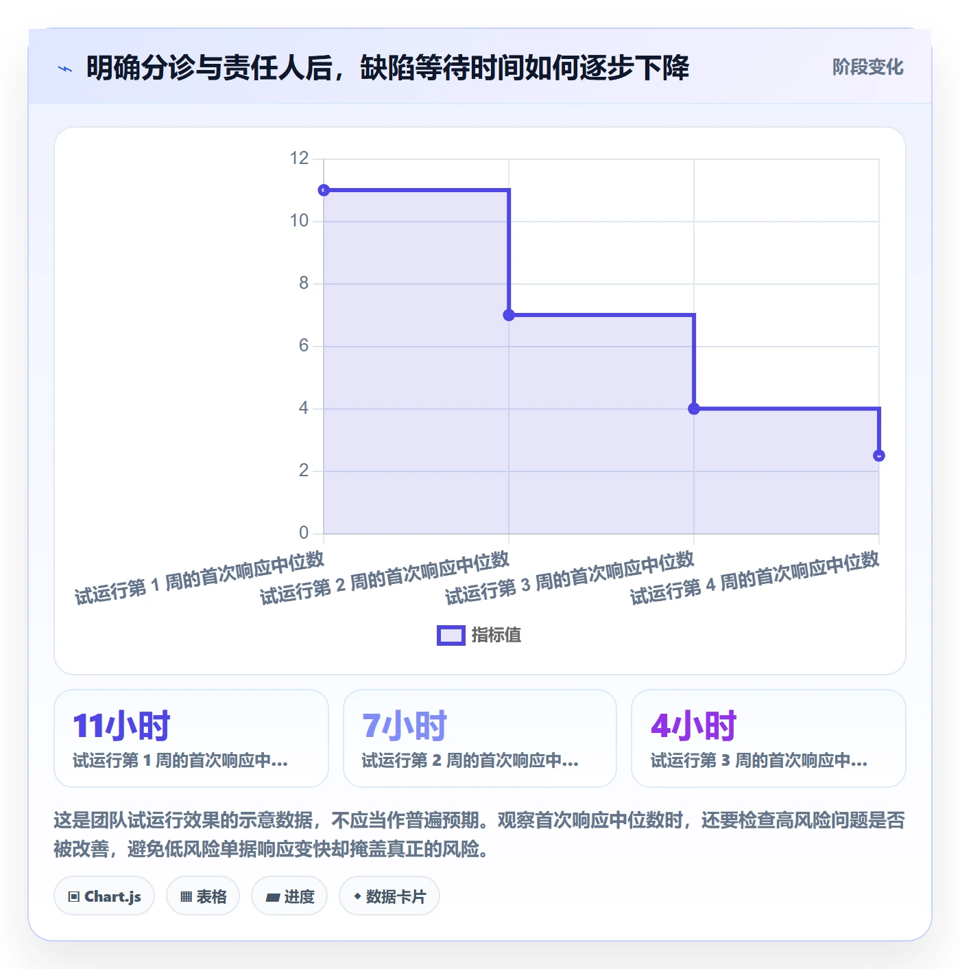Click the y-axis value 10
Viewport: 960px width, 969px height.
coord(299,221)
